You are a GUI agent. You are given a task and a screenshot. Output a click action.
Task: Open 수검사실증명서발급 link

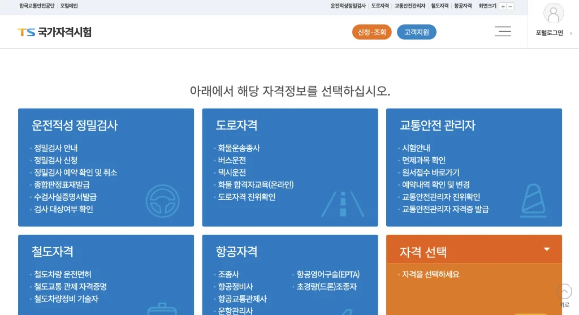coord(65,197)
